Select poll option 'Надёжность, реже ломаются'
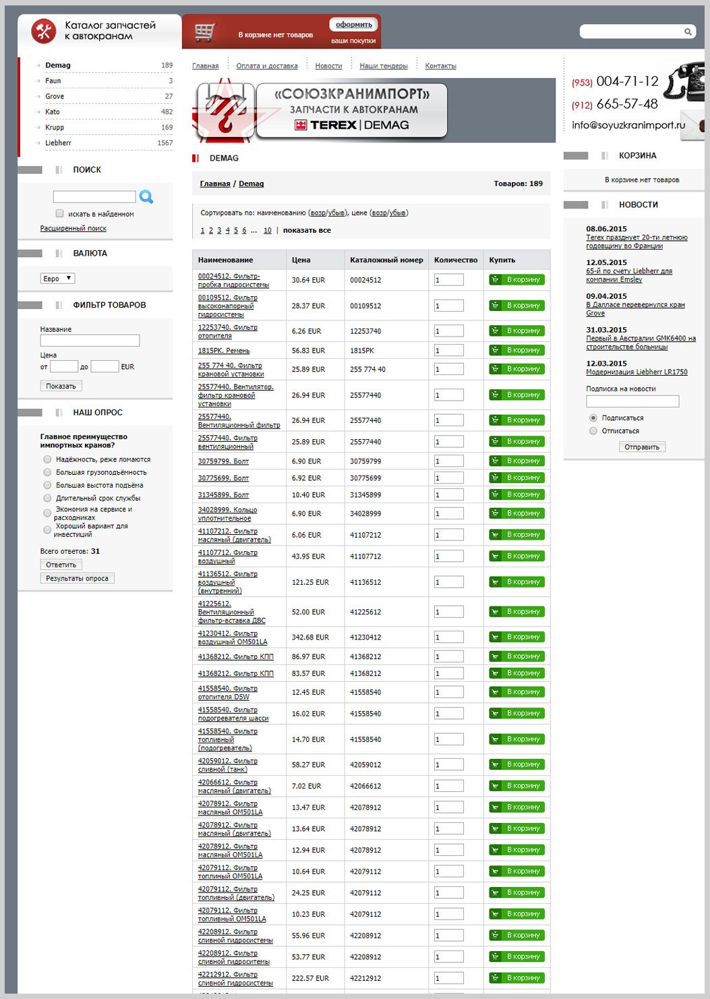This screenshot has width=710, height=999. [x=47, y=459]
